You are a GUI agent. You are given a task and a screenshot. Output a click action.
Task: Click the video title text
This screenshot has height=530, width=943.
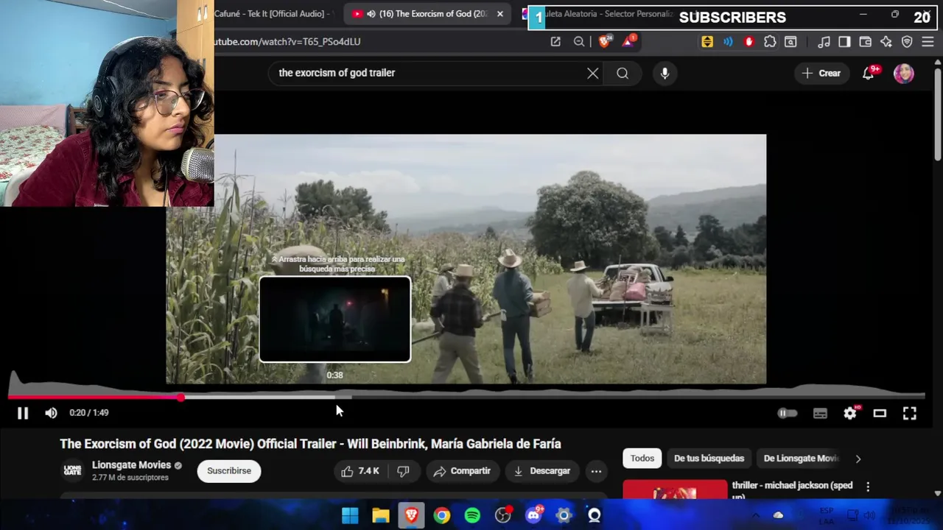(310, 444)
